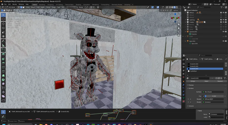Open the Modifiers properties tab wrench icon
The height and width of the screenshot is (125, 228).
click(x=183, y=85)
